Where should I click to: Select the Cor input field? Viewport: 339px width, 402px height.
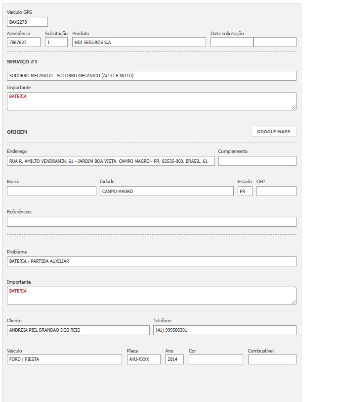tap(215, 359)
